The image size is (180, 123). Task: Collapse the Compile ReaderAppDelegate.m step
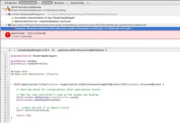click(7, 14)
